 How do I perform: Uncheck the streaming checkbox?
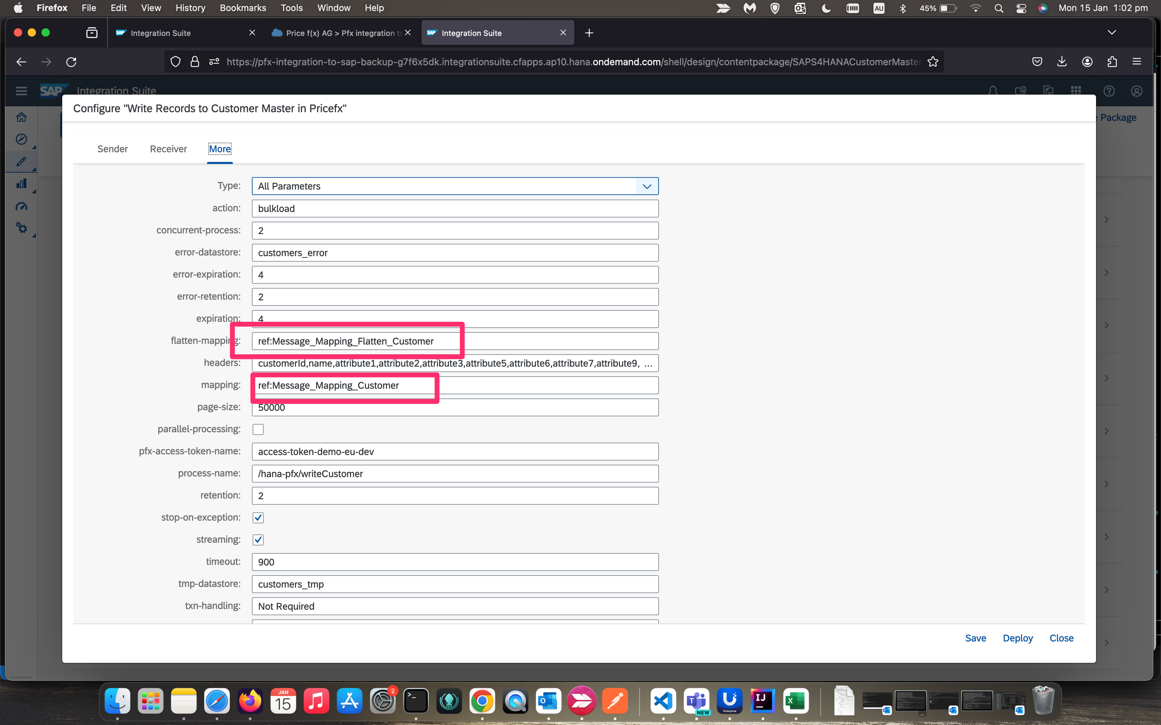258,540
